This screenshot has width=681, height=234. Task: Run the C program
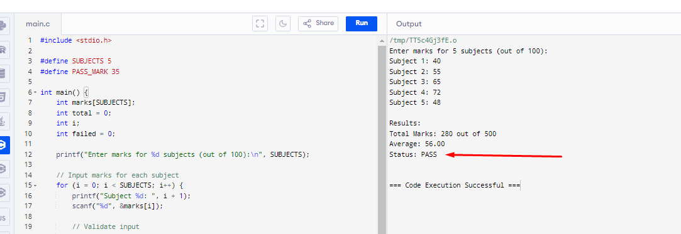(362, 23)
